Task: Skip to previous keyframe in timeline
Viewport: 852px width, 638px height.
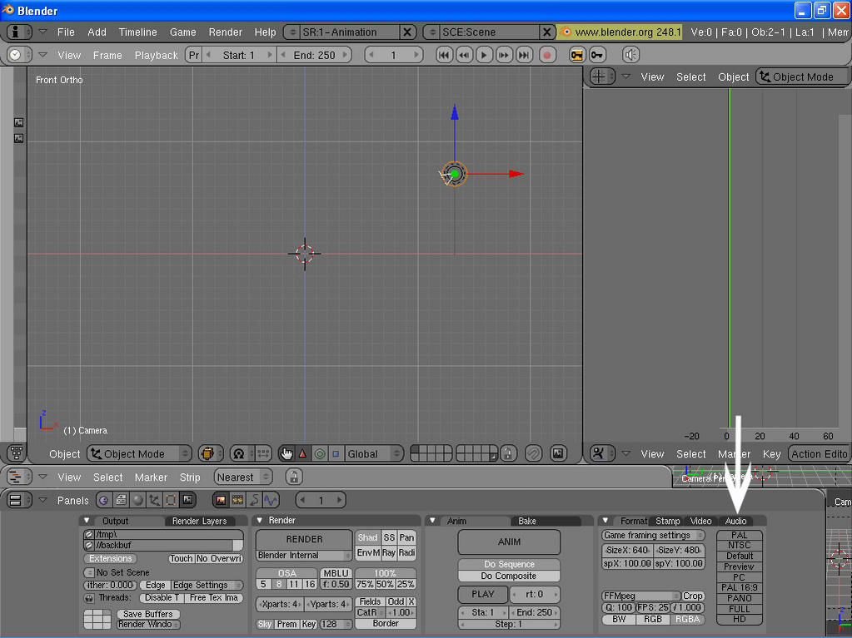Action: [464, 55]
